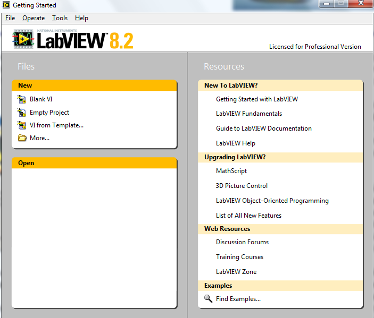Image resolution: width=374 pixels, height=318 pixels.
Task: Minimize the Getting Started window
Action: tap(327, 4)
